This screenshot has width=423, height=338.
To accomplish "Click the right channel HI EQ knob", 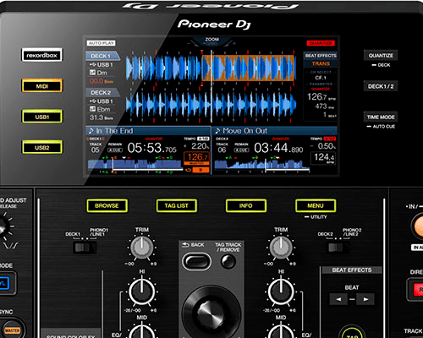I will [281, 292].
